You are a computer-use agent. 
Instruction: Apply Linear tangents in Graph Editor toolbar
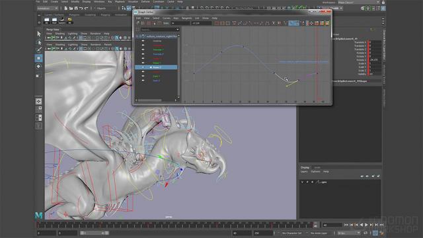tap(251, 23)
